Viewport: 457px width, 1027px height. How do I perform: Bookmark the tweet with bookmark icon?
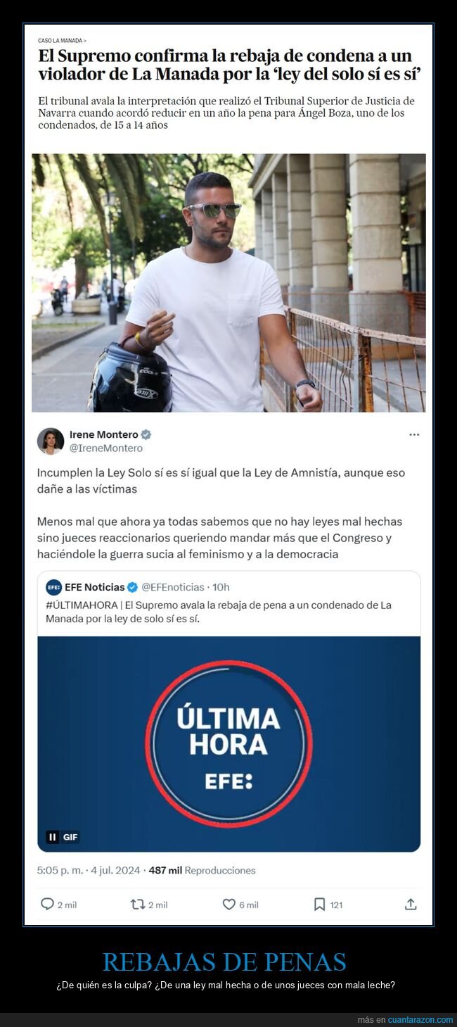(x=319, y=904)
